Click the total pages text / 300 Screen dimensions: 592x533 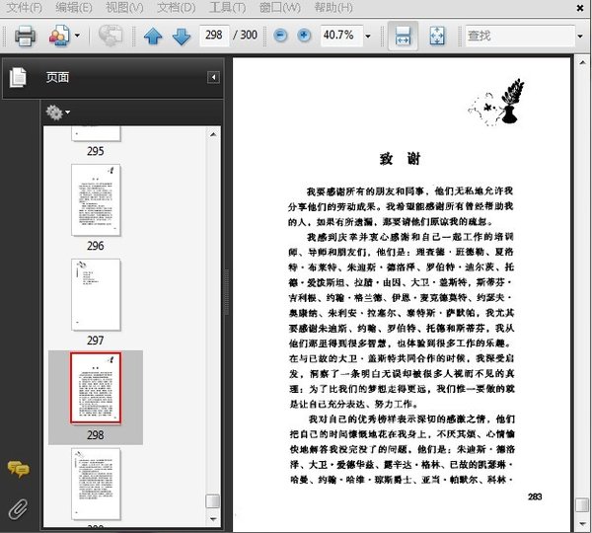pyautogui.click(x=245, y=36)
